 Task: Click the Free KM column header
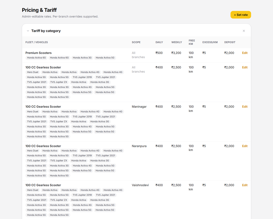(x=192, y=42)
